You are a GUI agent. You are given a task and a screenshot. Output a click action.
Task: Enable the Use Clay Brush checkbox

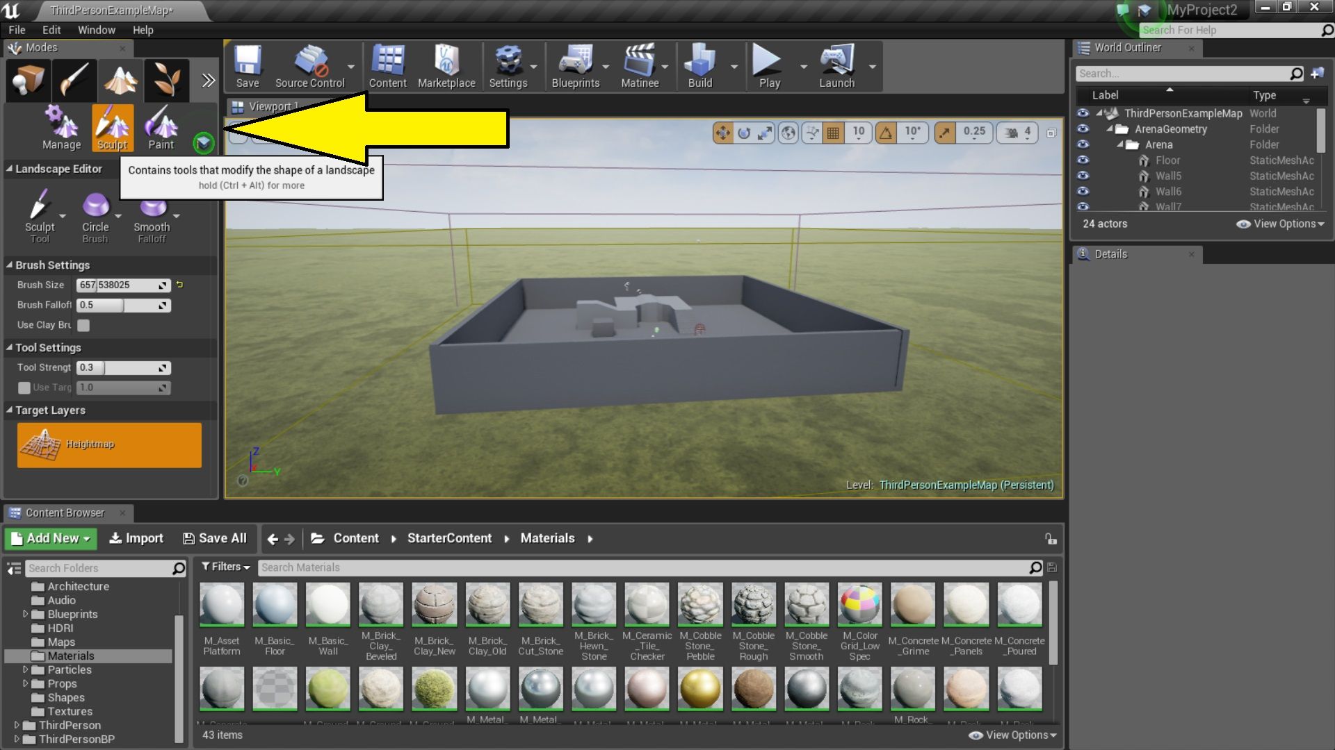[83, 325]
